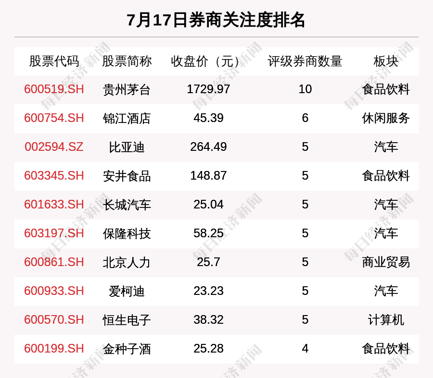Screen dimensions: 433x378
Task: Click 汽车 sector in 长城汽车 row
Action: pos(386,205)
